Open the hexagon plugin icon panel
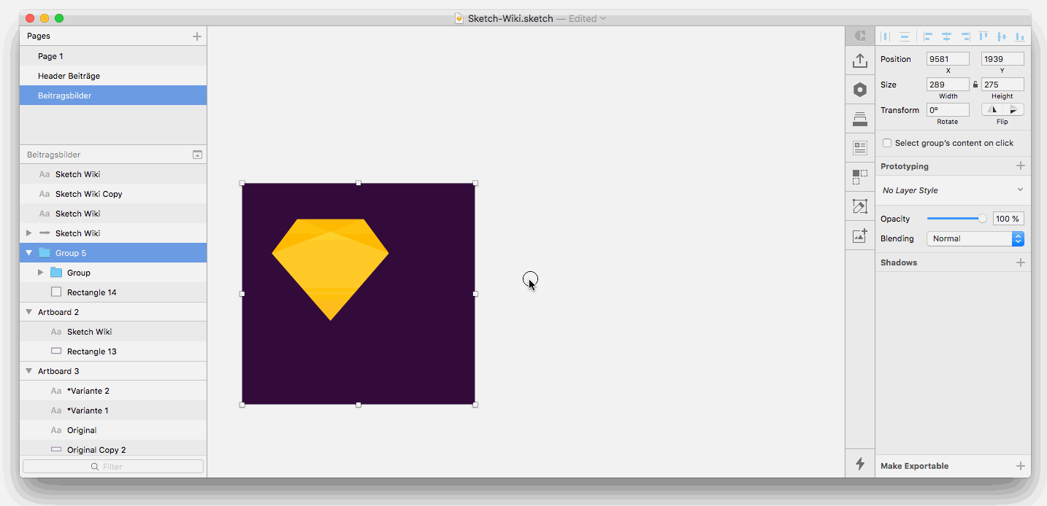This screenshot has width=1047, height=506. click(860, 90)
